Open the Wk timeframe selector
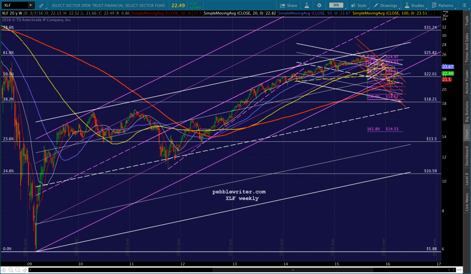Screen dimensions: 471x274 [x=336, y=5]
